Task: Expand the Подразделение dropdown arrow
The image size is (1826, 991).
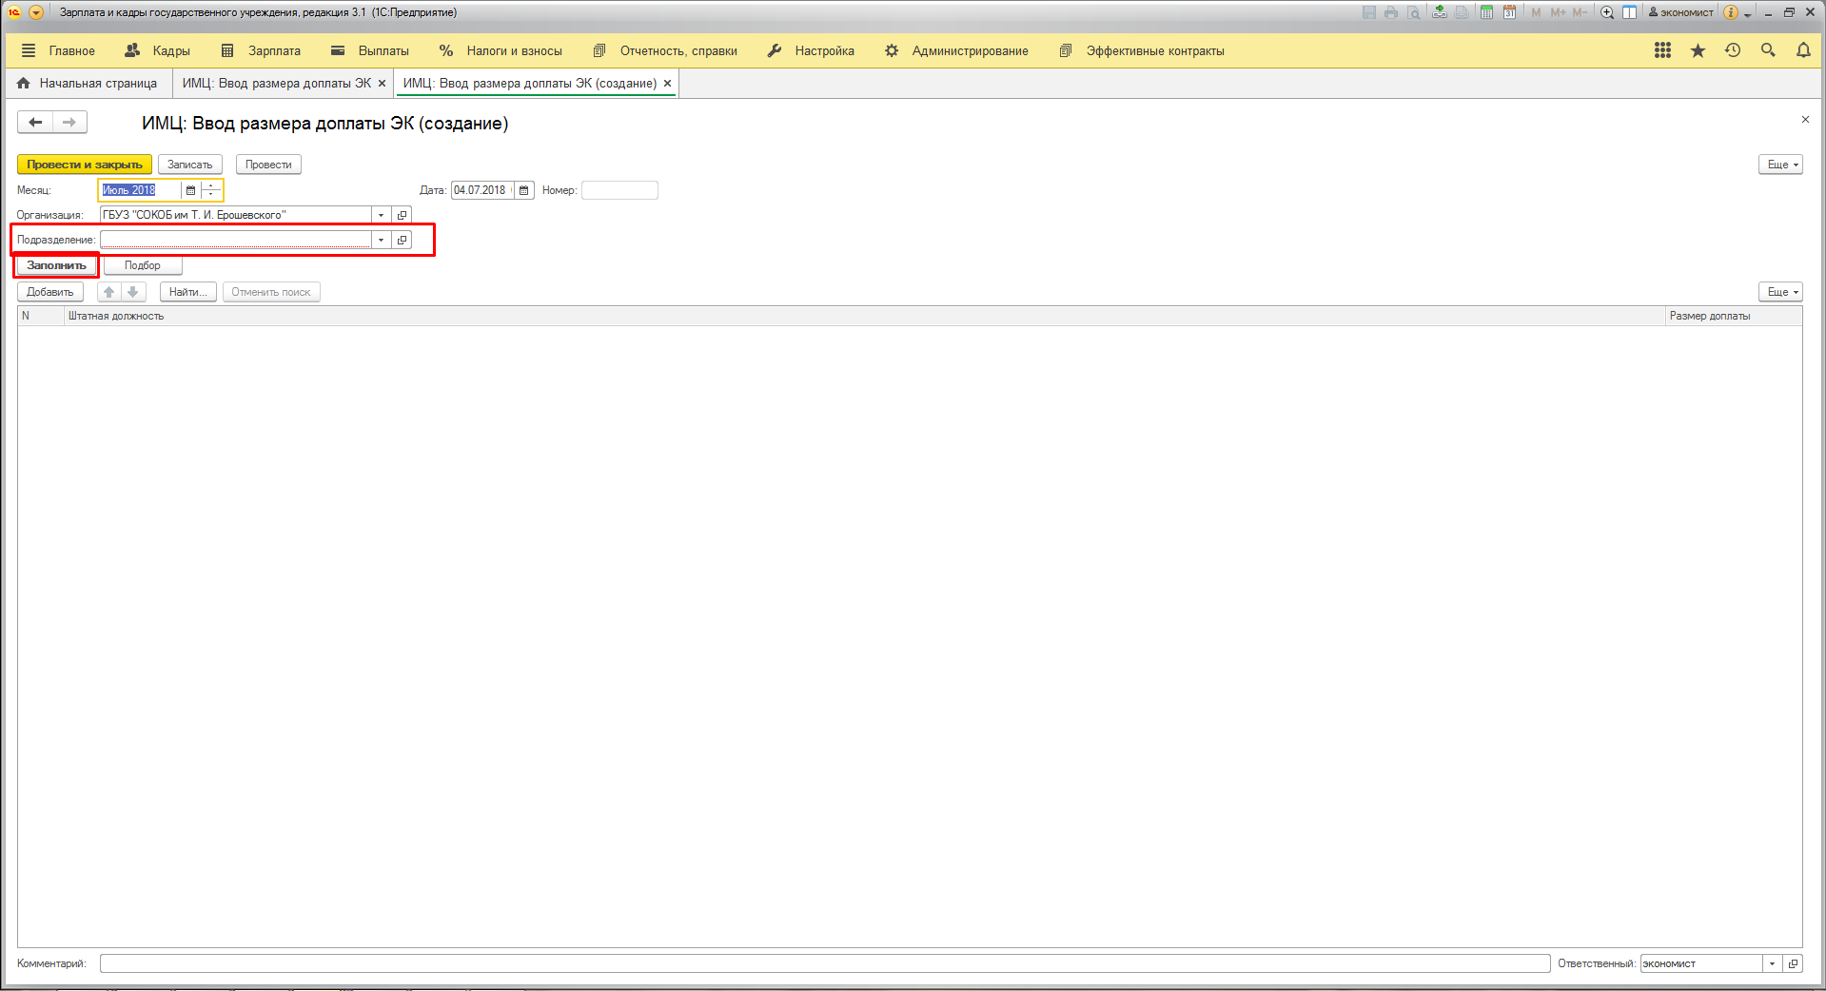Action: point(381,240)
